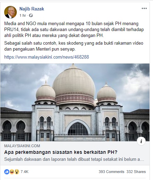Viewport: 153px width, 180px height.
Task: Click the Wow reaction icon
Action: (x=17, y=172)
